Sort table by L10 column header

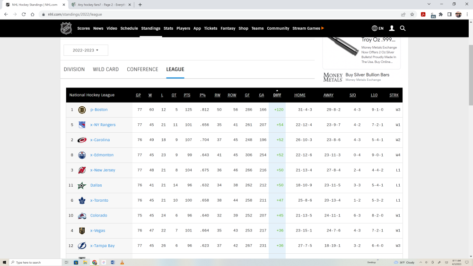[374, 95]
